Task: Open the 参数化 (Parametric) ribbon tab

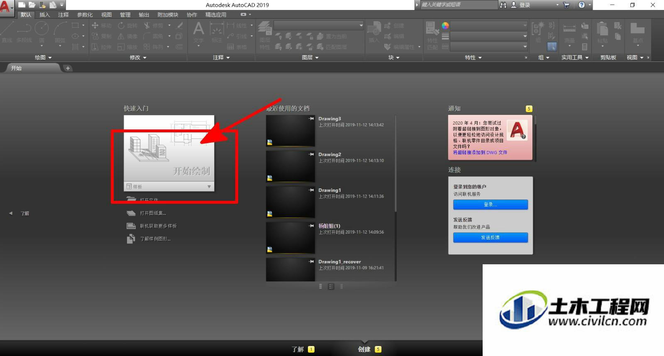Action: point(85,15)
